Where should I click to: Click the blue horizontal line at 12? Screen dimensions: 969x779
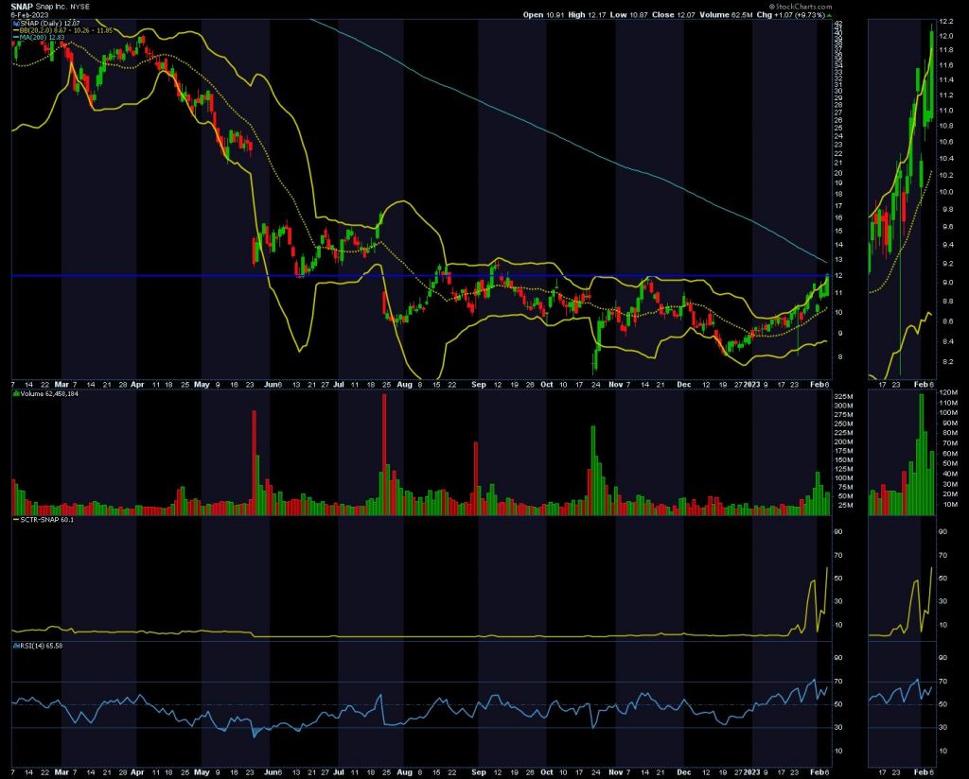pos(420,276)
